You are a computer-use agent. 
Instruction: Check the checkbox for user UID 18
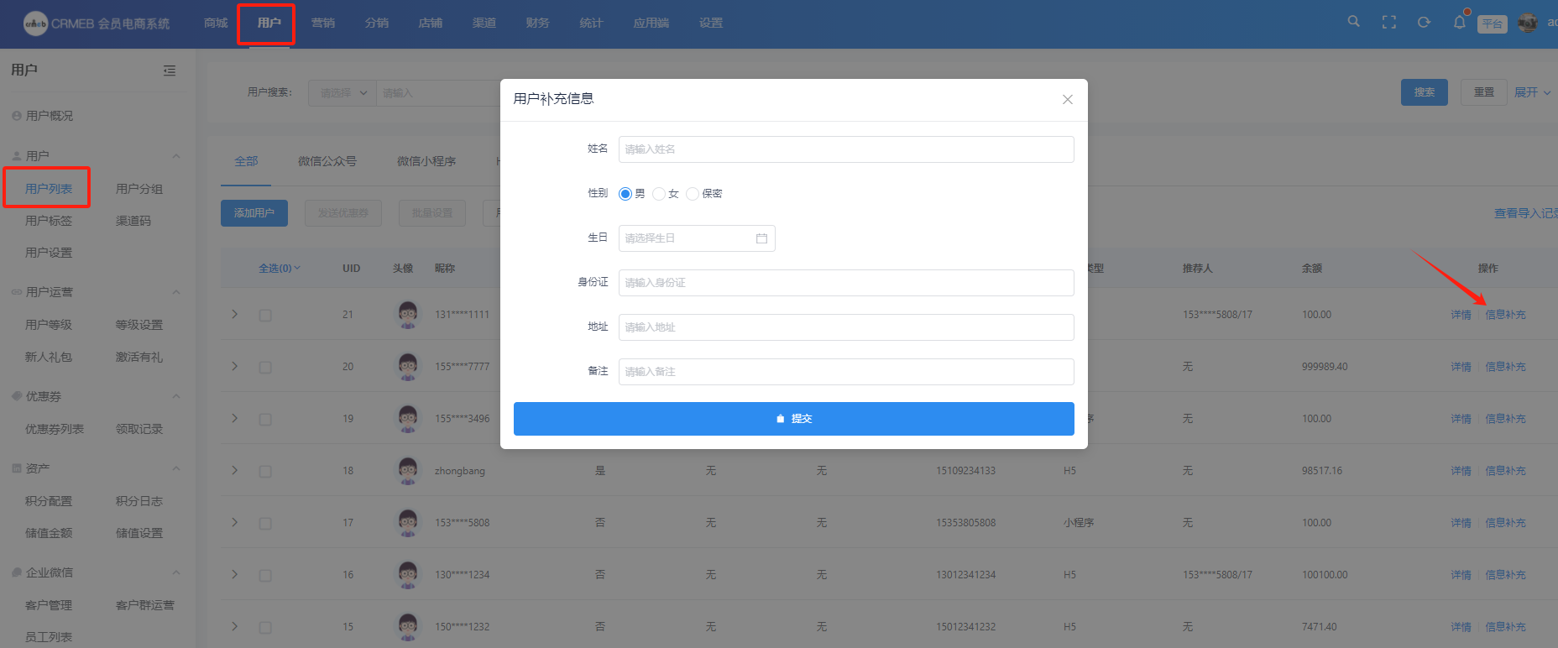[x=265, y=472]
